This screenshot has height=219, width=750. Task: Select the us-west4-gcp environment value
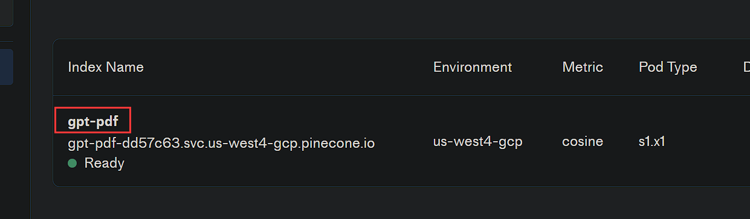pos(478,142)
